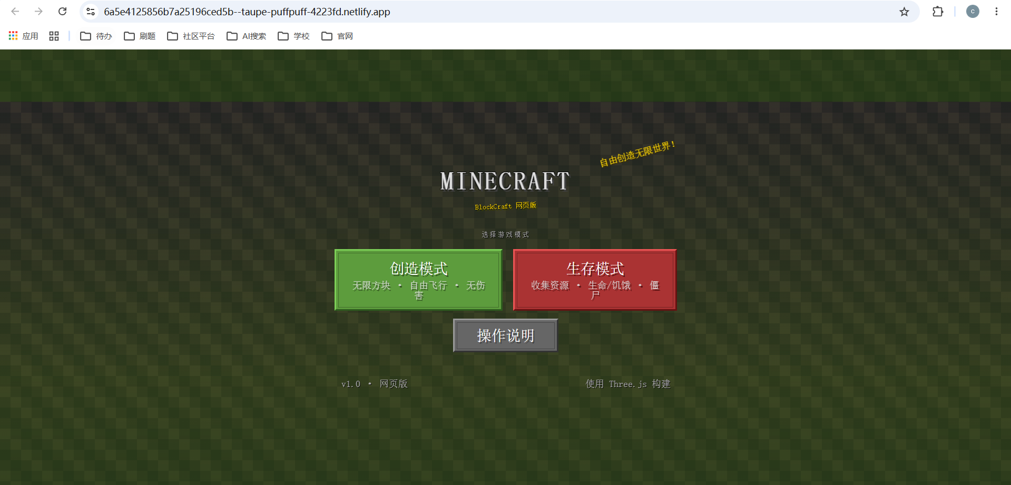The width and height of the screenshot is (1011, 485).
Task: Reload the page with the refresh icon
Action: click(x=62, y=12)
